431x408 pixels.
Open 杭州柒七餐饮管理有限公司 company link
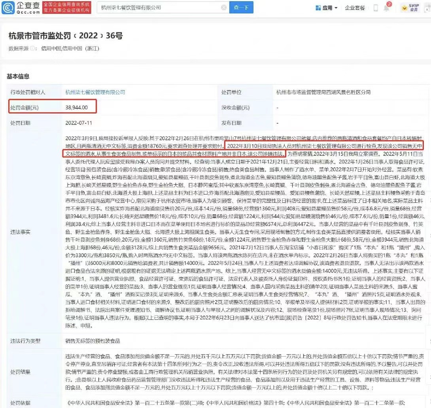pyautogui.click(x=95, y=92)
